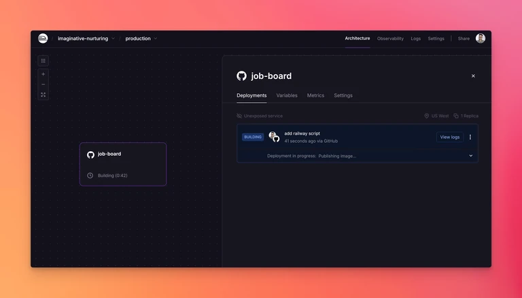
Task: Switch to the Metrics tab
Action: [x=315, y=95]
